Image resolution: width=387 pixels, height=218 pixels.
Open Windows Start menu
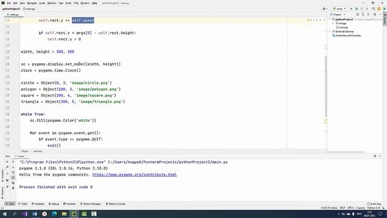pos(5,214)
